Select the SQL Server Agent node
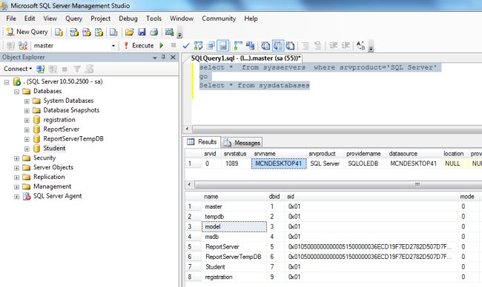Screen dimensions: 482x287 (58, 196)
